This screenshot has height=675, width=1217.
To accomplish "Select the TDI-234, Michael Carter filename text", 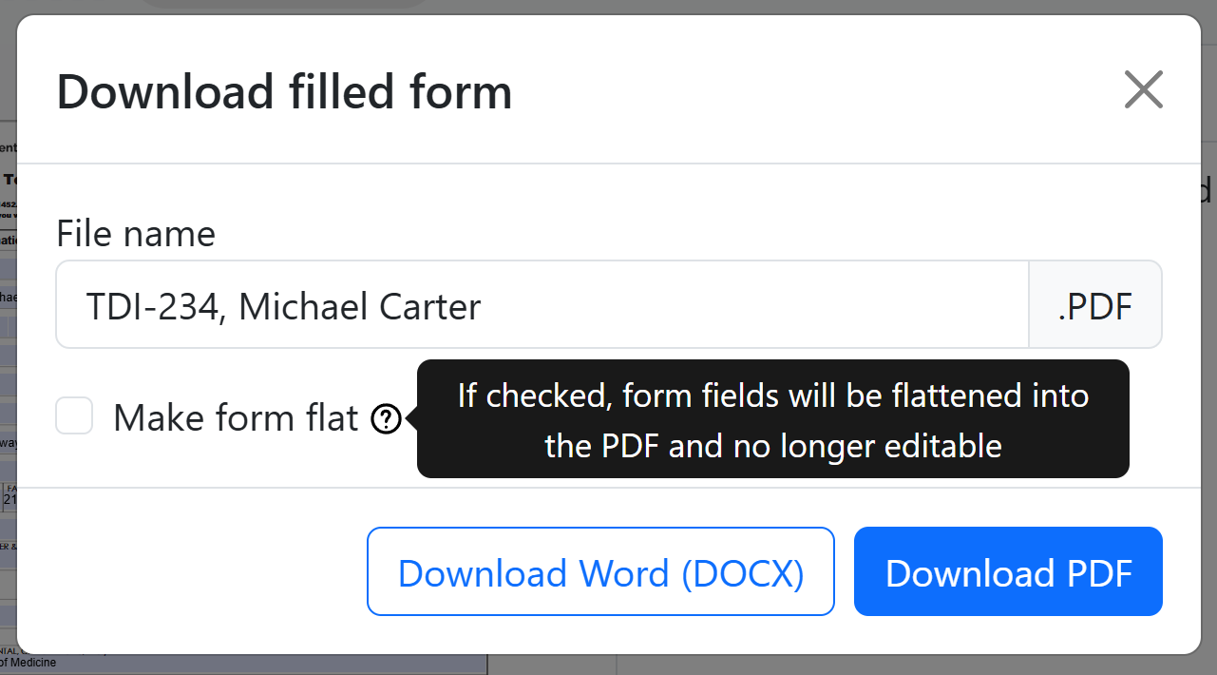I will pos(281,305).
